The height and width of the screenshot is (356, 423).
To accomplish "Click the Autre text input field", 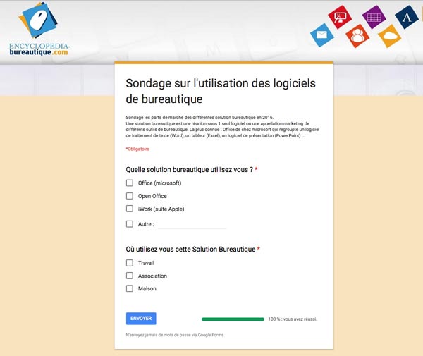I will 191,224.
